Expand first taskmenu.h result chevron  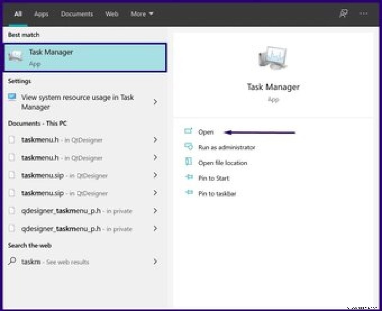coord(155,140)
